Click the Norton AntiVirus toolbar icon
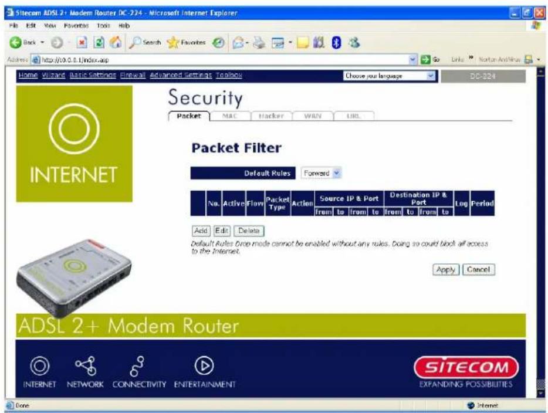Viewport: 548px width, 413px height. click(x=529, y=59)
